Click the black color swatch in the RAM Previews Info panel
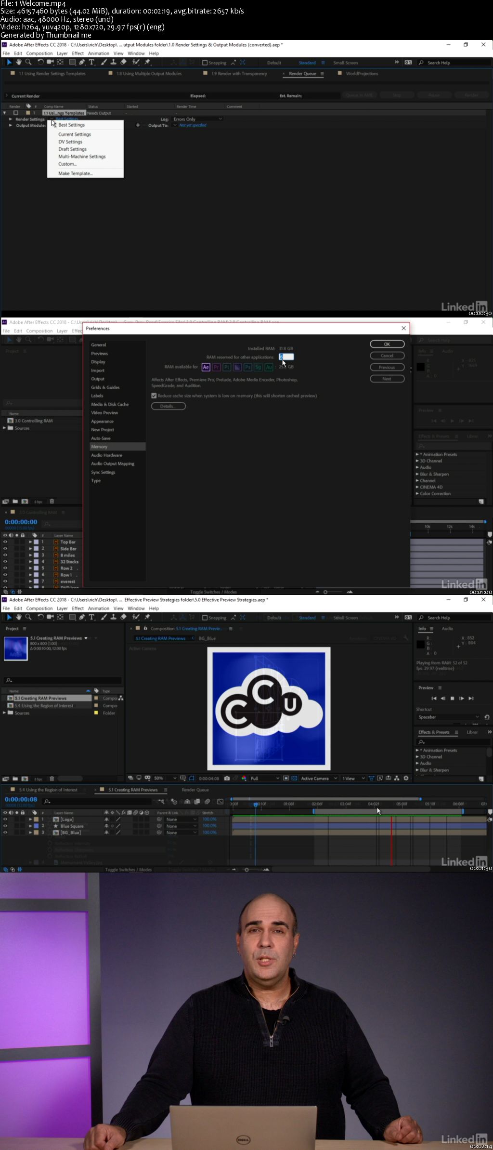 pos(420,644)
